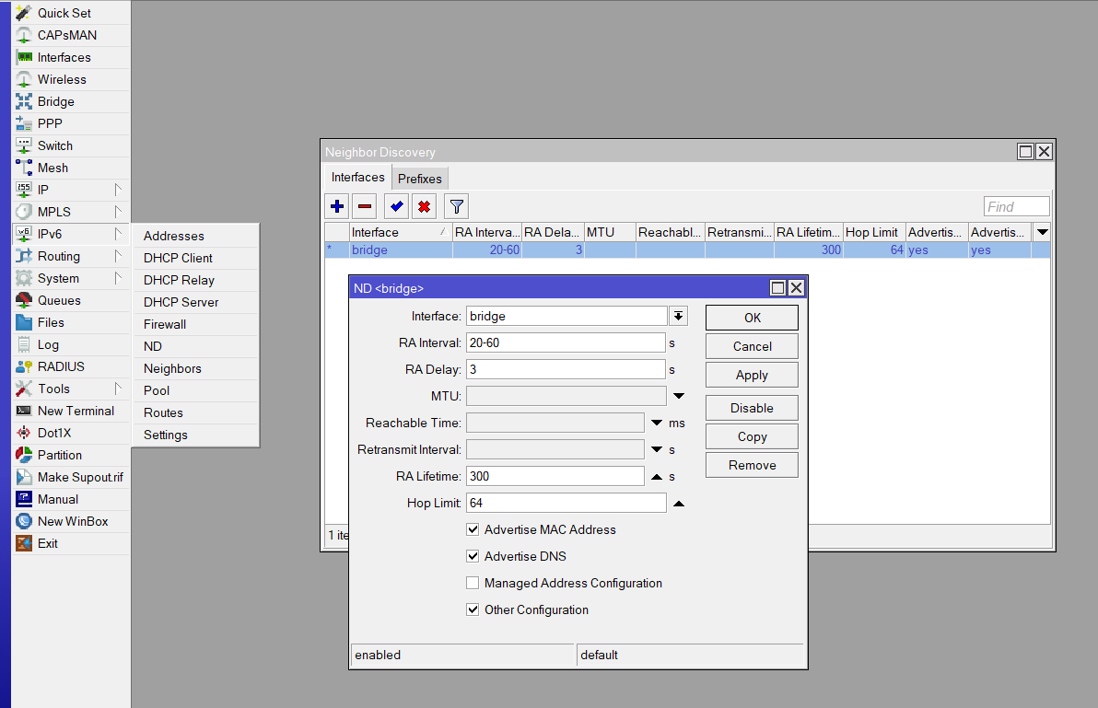Launch a New Terminal
Screen dimensions: 1098x708
(71, 411)
